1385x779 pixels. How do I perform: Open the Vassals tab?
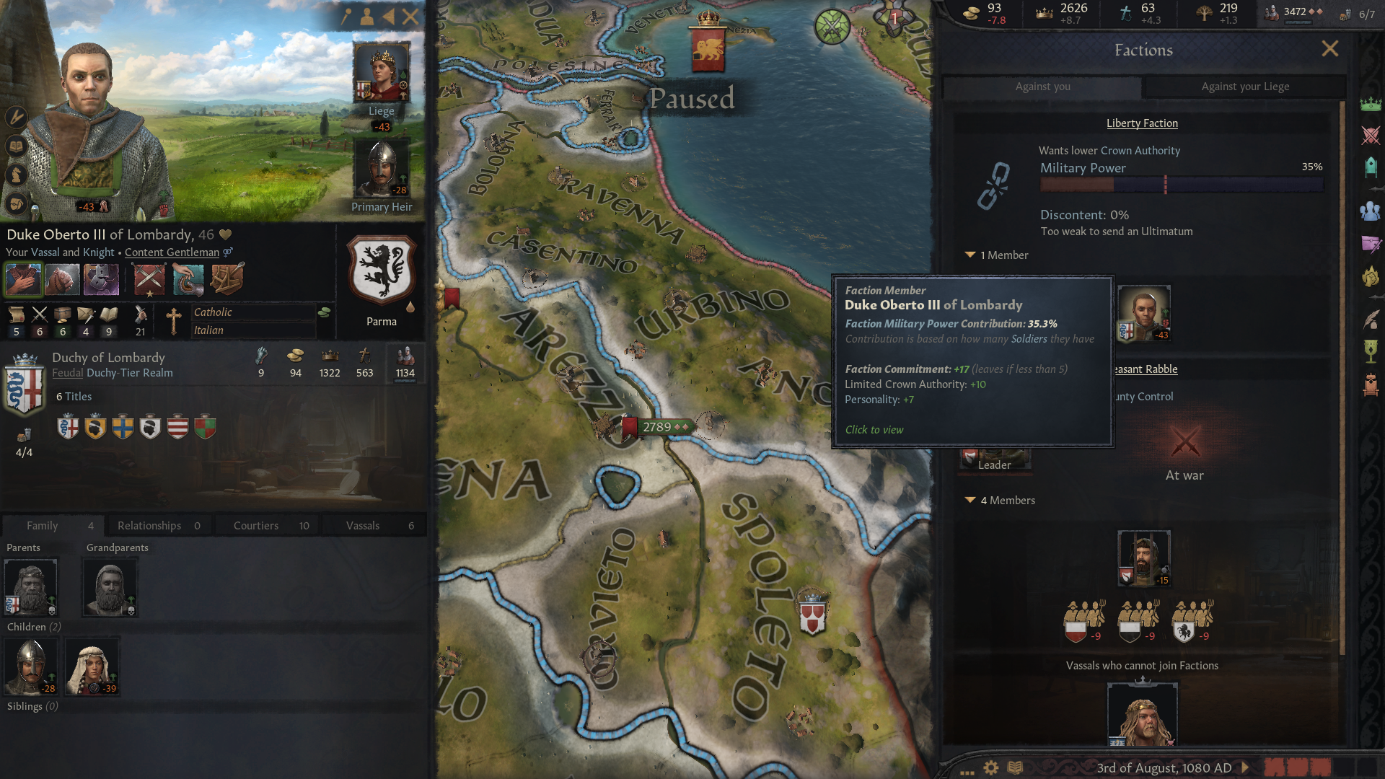click(x=376, y=526)
